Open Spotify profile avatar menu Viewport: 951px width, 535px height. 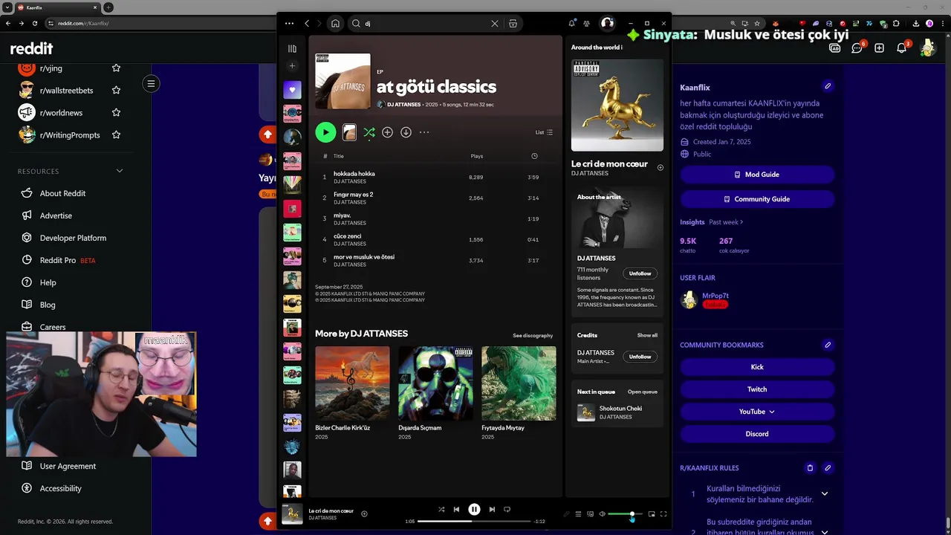607,24
